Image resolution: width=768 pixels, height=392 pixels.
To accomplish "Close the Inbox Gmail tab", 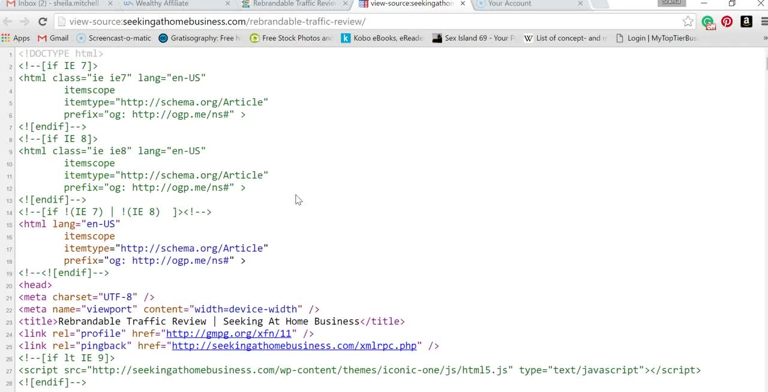I will tap(110, 4).
